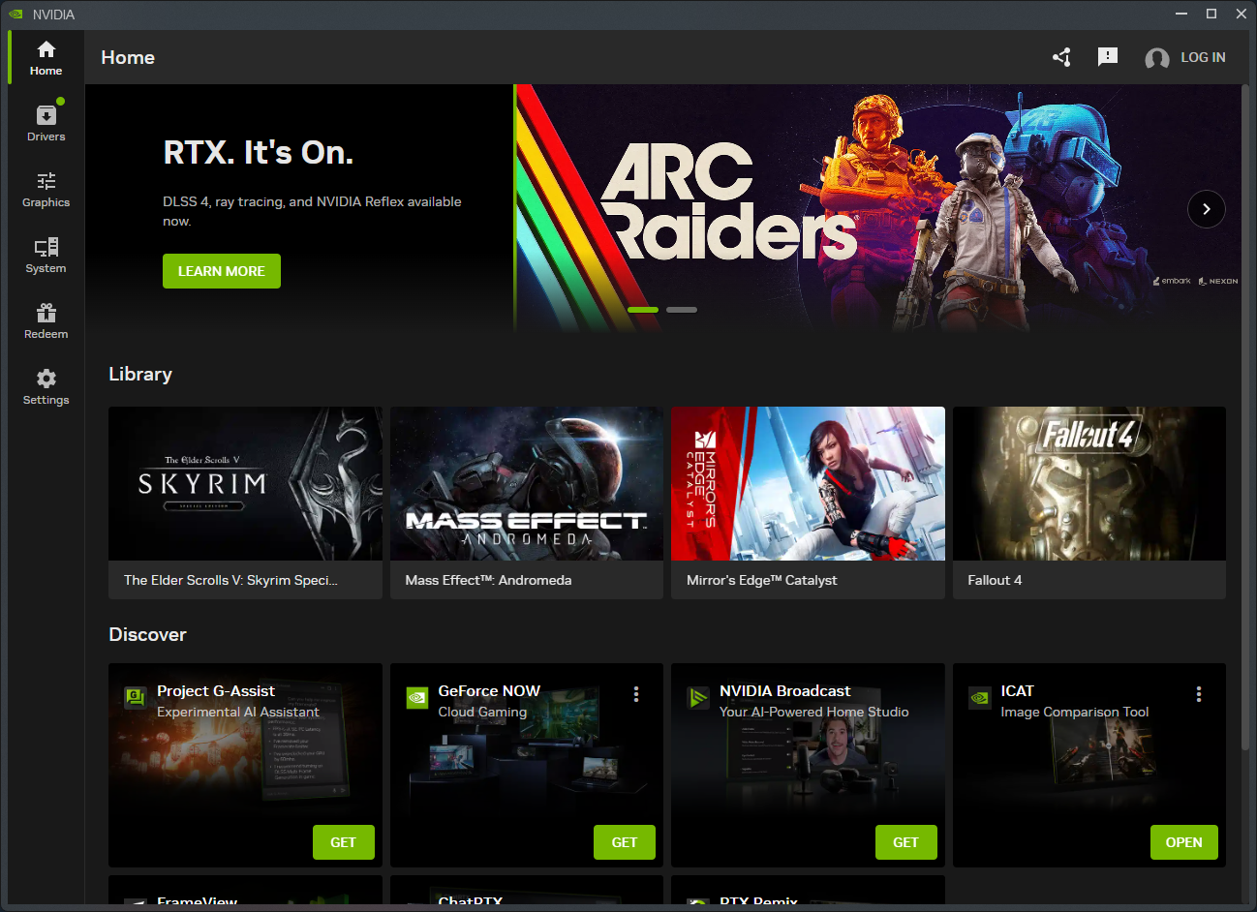Click the 'RTX. It's On.' headline
This screenshot has height=912, width=1257.
pos(259,153)
